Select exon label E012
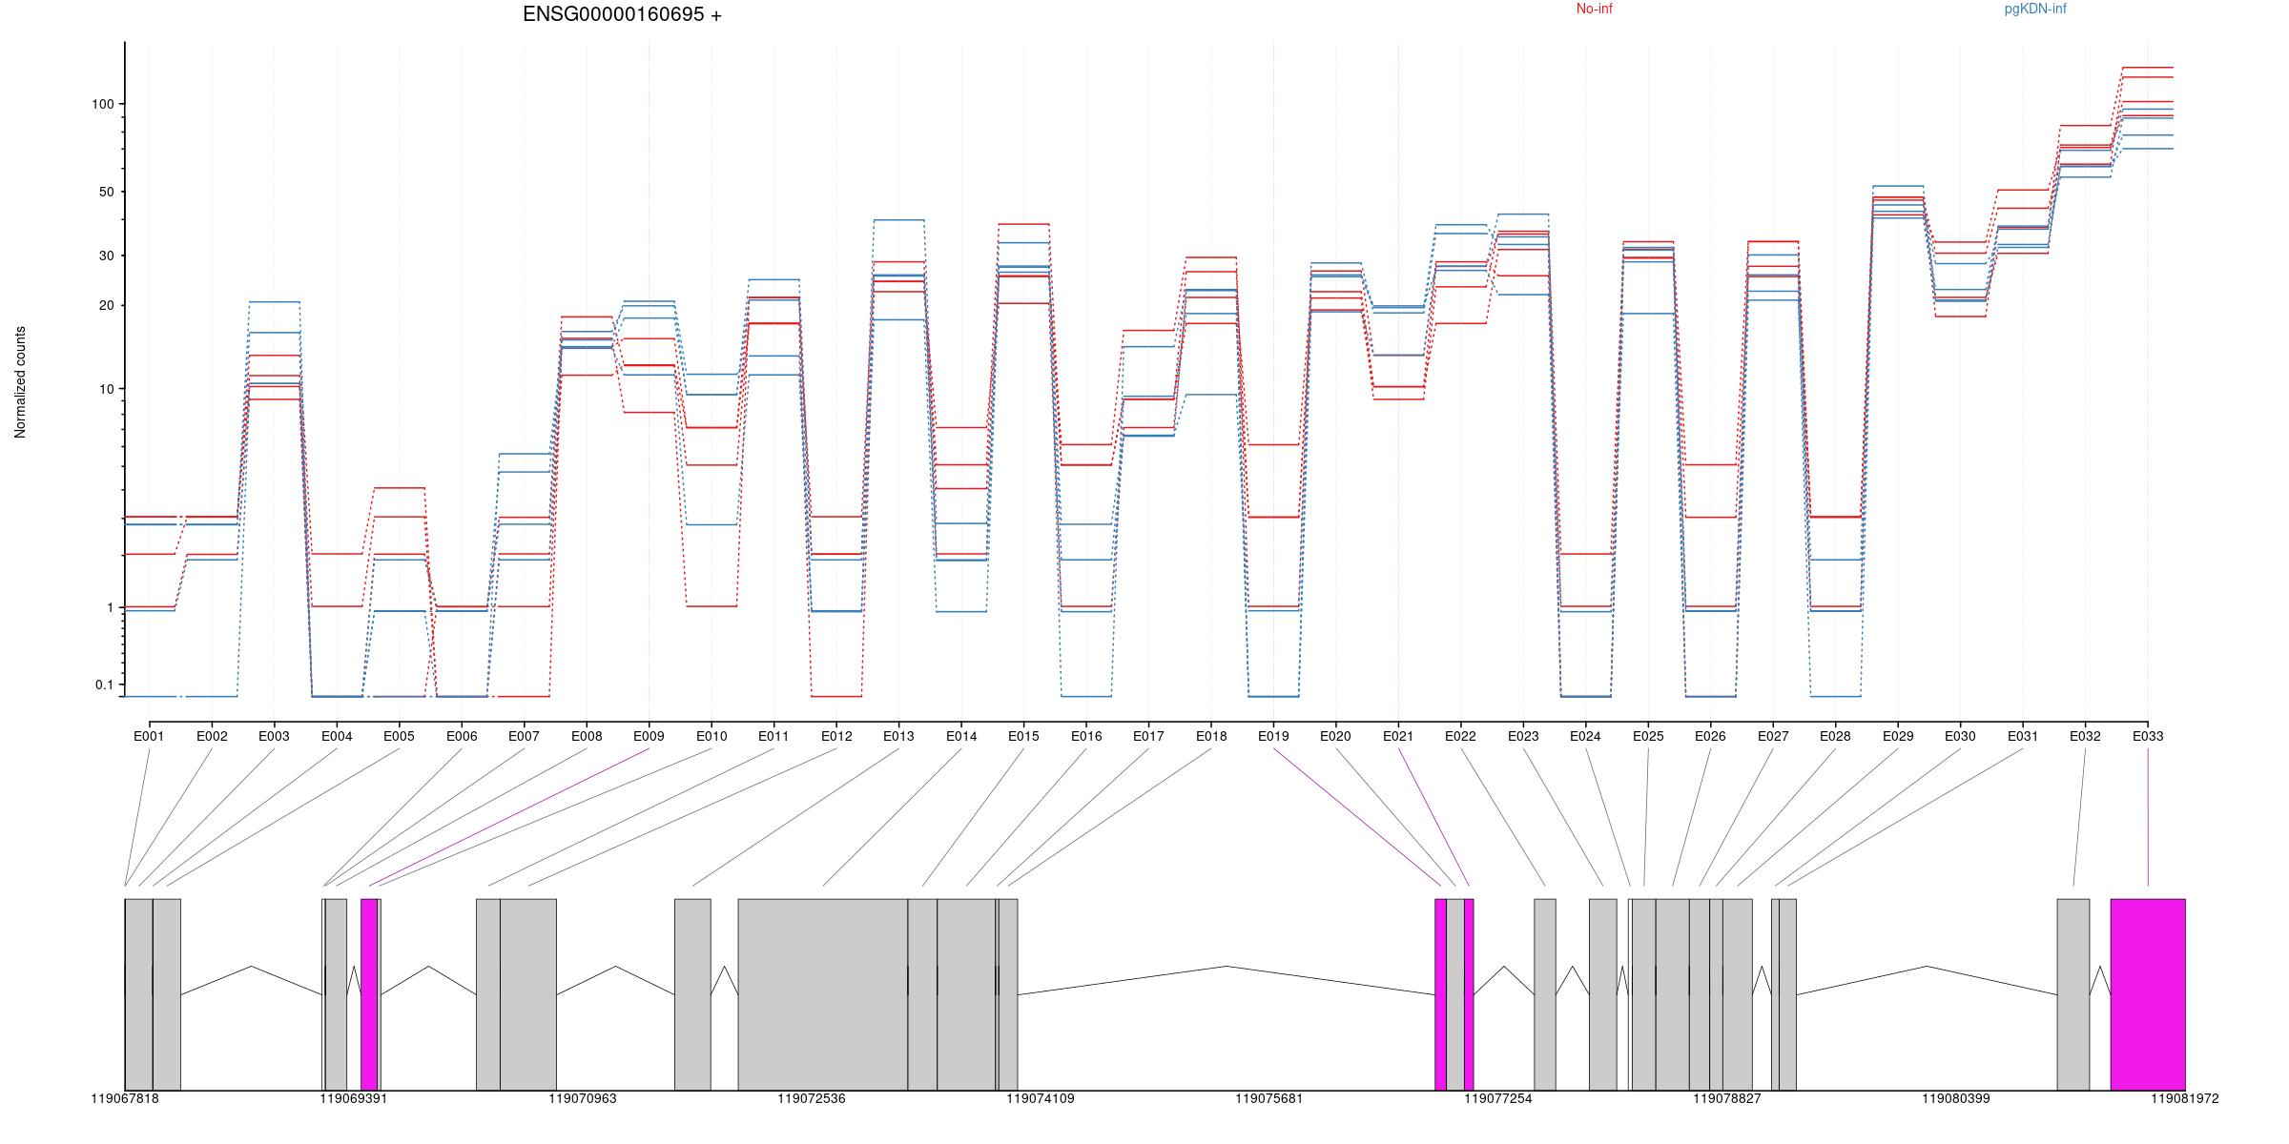2289x1144 pixels. pos(836,736)
